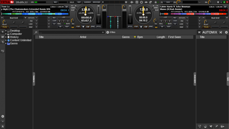Click the CUE button on Deck 2
This screenshot has width=229, height=129.
(x=136, y=27)
